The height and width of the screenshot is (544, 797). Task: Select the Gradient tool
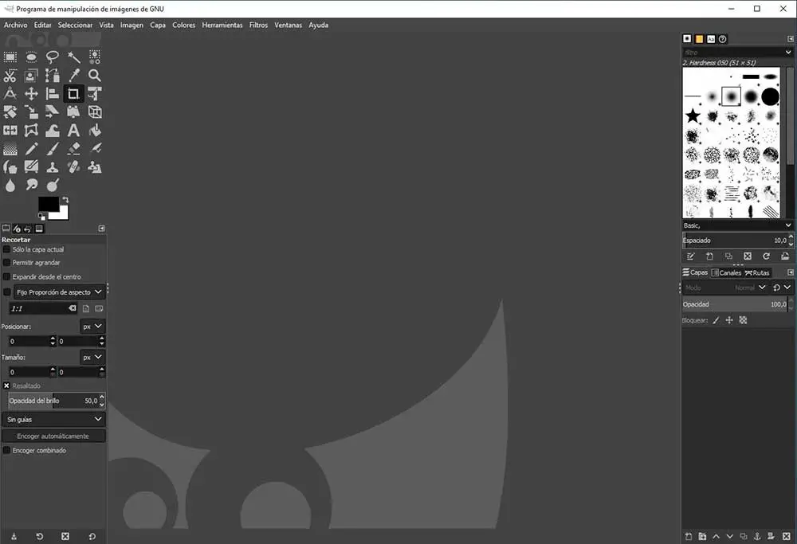point(10,149)
